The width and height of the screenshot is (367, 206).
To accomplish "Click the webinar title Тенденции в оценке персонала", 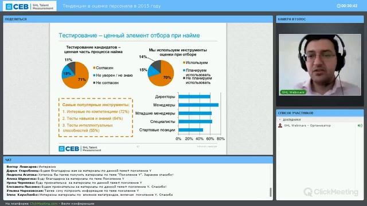I will coord(112,6).
